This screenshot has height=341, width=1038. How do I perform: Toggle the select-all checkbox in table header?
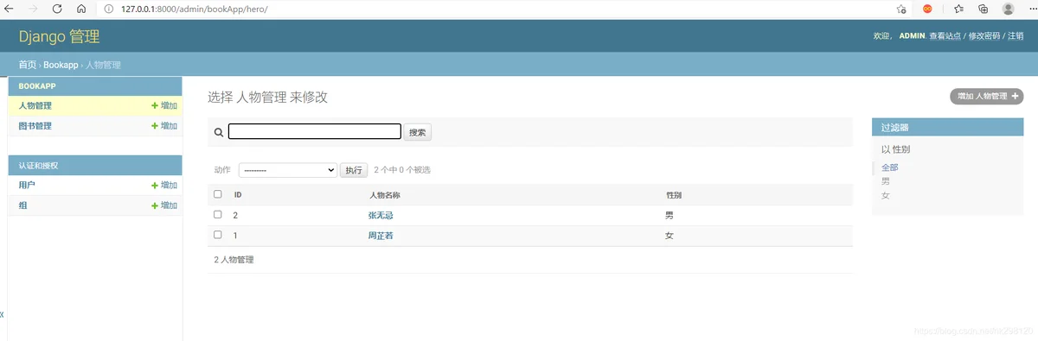(x=218, y=194)
